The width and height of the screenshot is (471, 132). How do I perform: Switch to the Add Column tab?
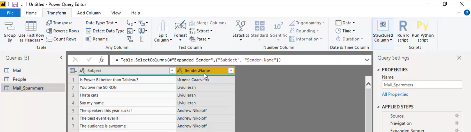point(89,13)
